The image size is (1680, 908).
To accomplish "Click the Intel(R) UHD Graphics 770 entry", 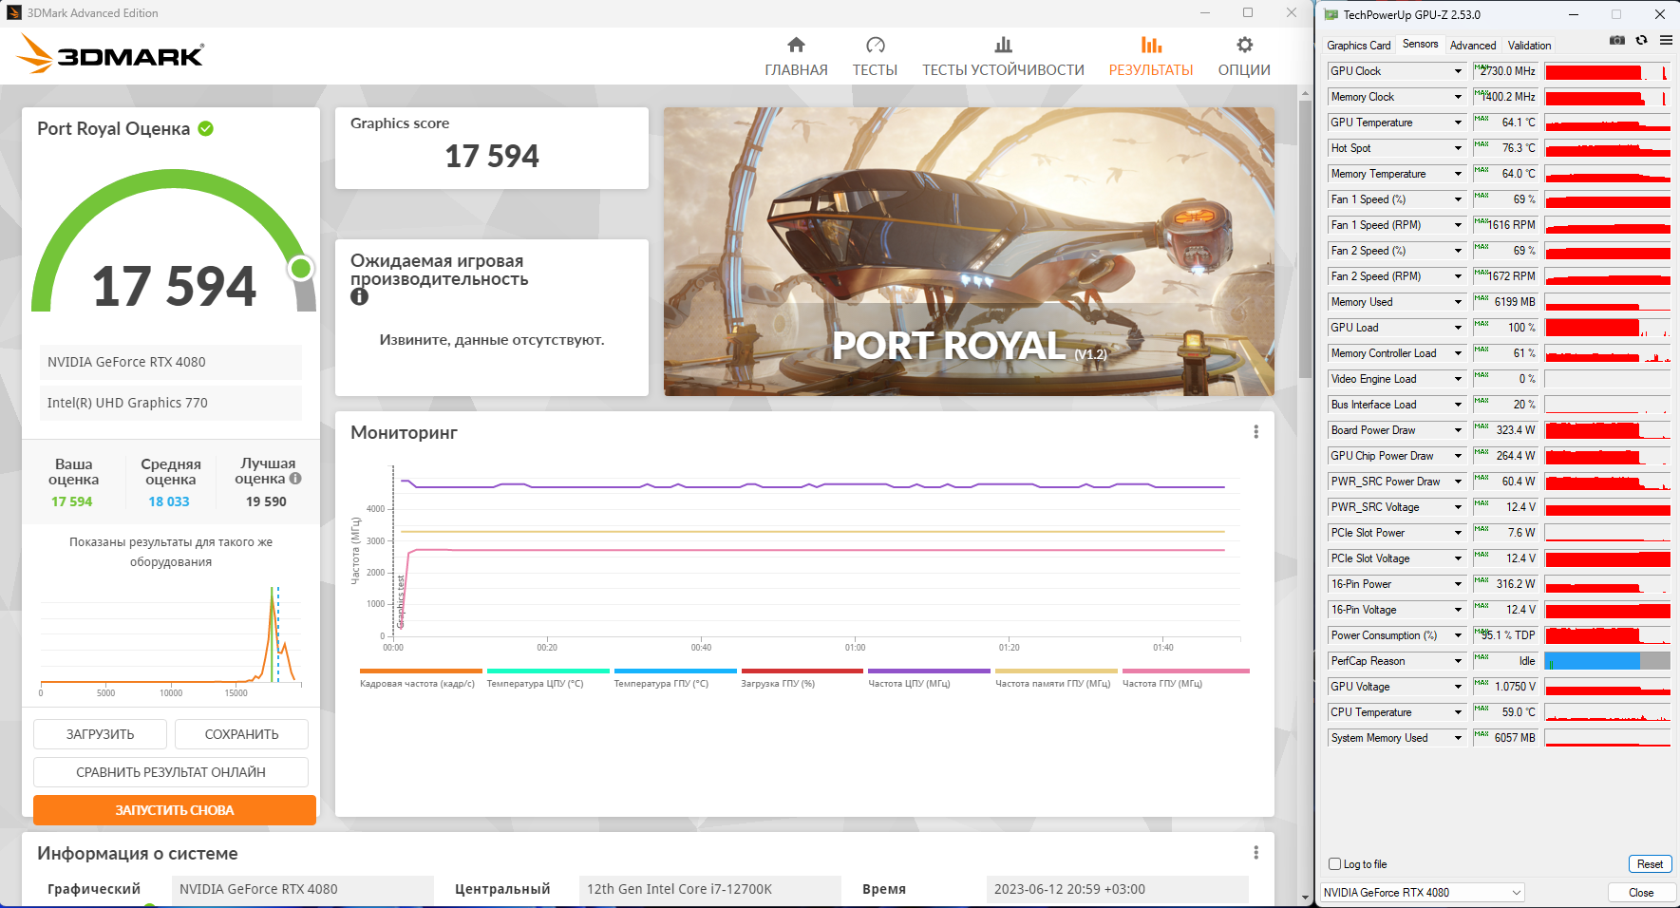I will (x=171, y=403).
